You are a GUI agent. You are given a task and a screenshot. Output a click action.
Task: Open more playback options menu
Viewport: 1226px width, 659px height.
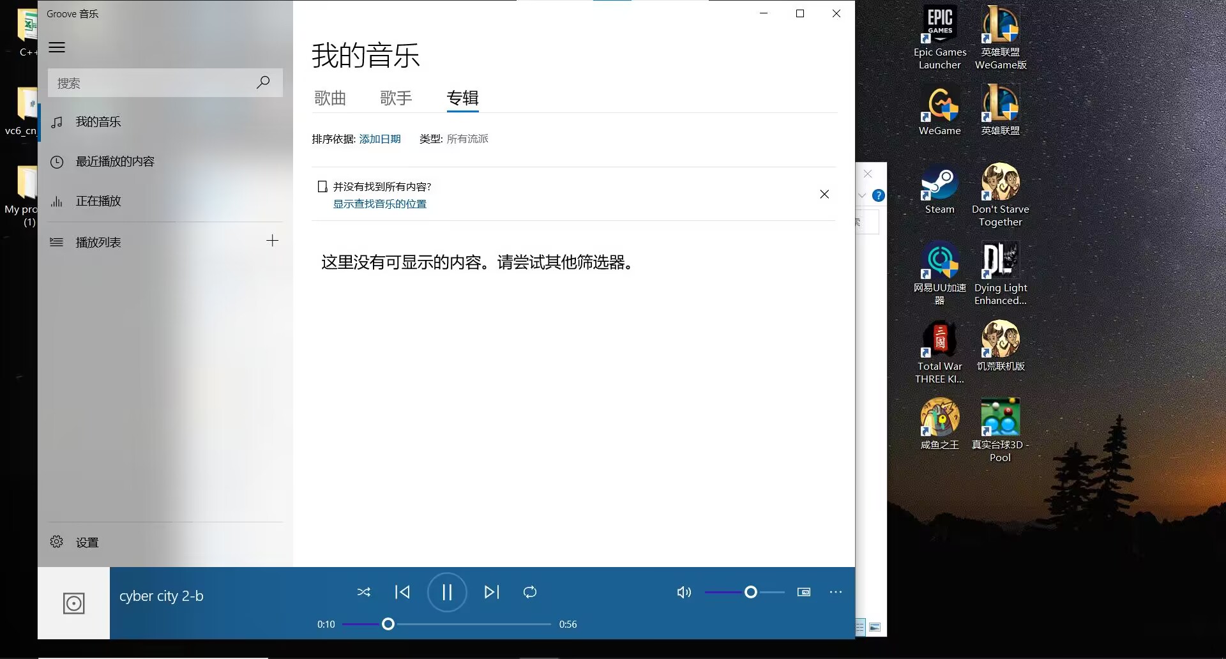(x=835, y=592)
